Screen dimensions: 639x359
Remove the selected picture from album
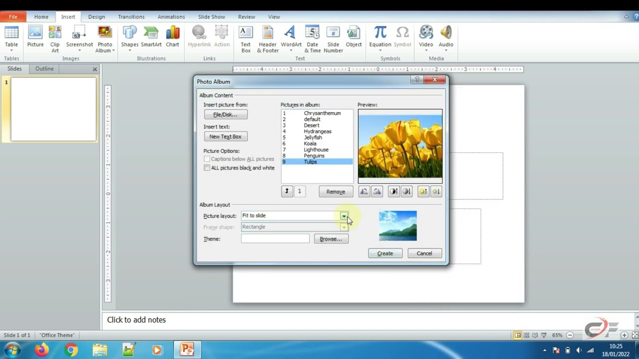tap(335, 191)
